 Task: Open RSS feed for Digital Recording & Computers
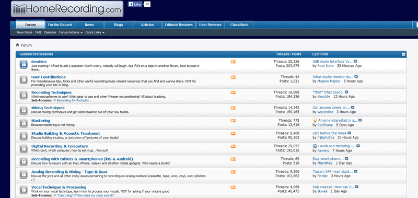tap(233, 146)
